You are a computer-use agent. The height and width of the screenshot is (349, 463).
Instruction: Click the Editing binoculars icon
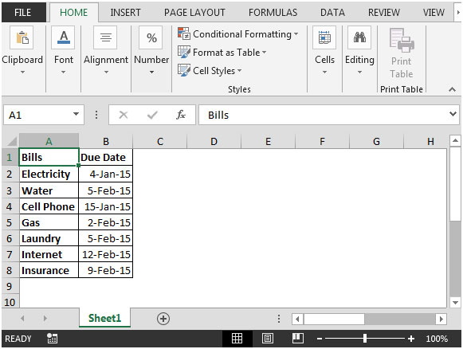pyautogui.click(x=359, y=37)
